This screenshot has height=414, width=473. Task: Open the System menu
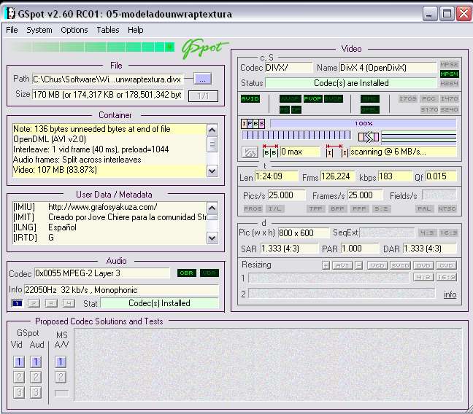pyautogui.click(x=39, y=30)
